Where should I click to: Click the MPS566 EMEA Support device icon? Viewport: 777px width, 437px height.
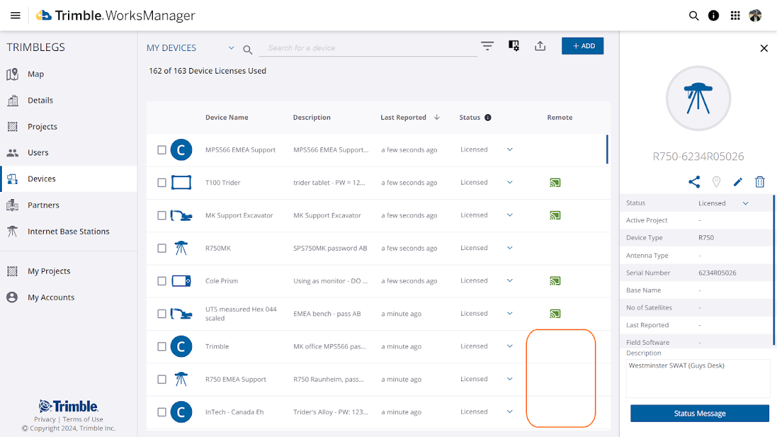181,150
